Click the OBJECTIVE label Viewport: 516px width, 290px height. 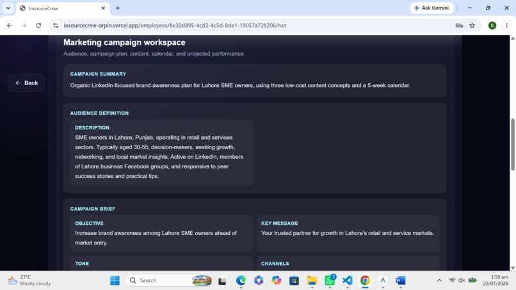pos(89,223)
